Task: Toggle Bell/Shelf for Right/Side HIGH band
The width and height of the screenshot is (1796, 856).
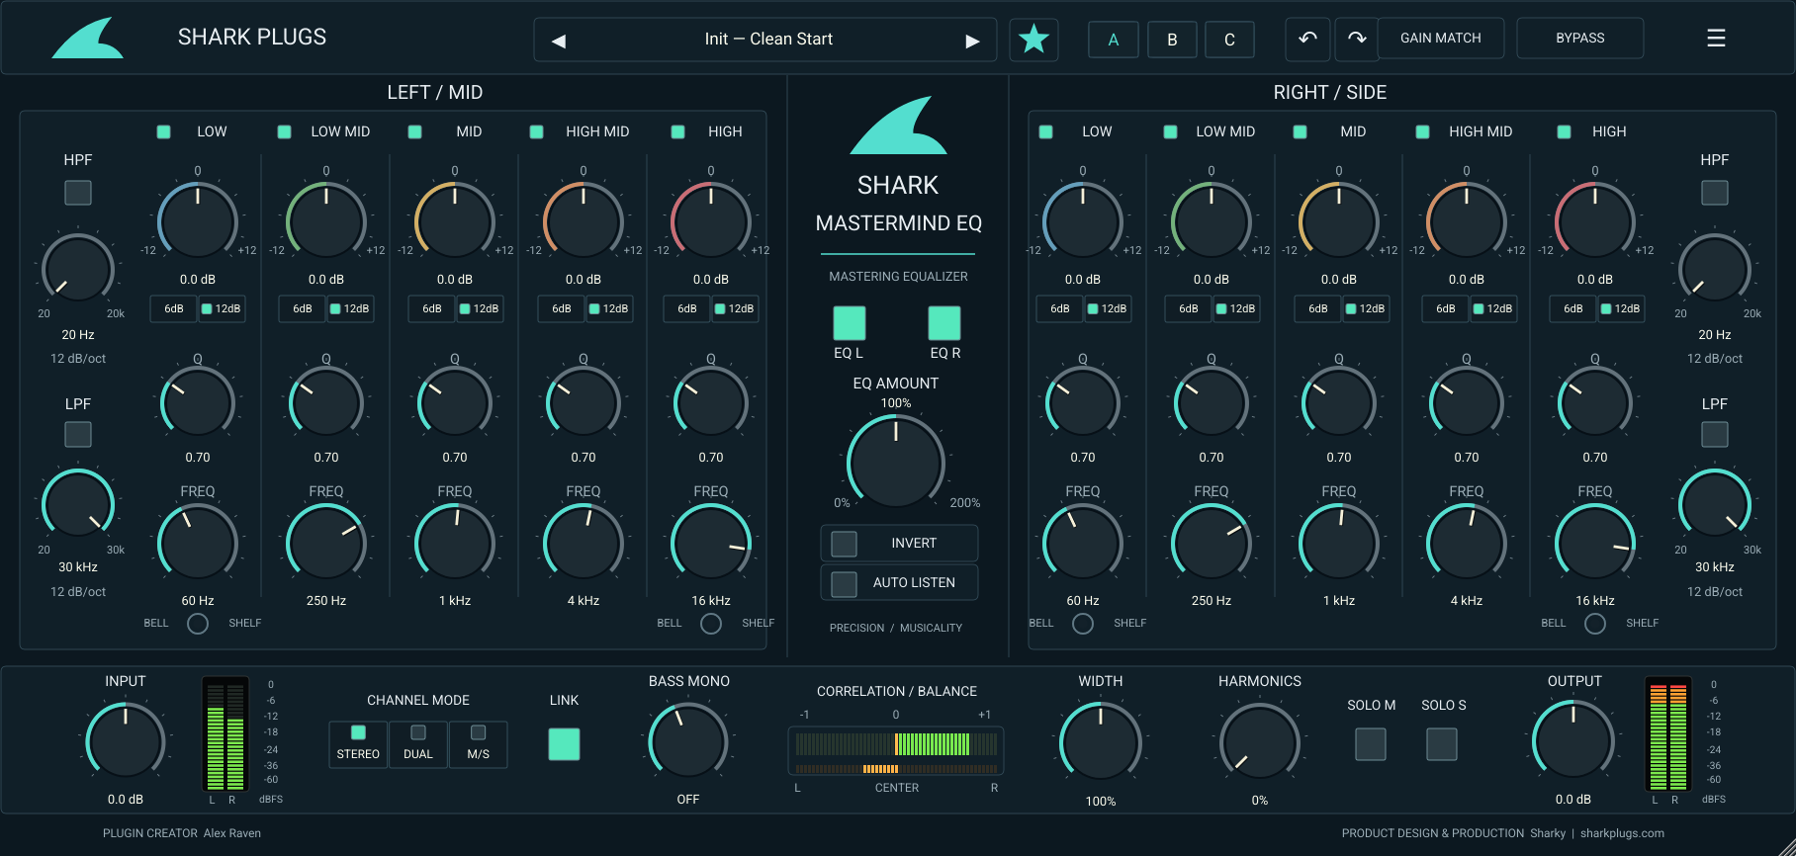Action: coord(1595,624)
